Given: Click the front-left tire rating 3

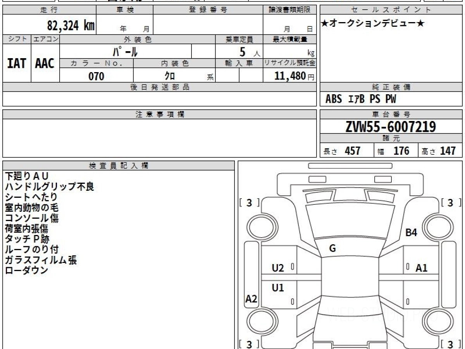Looking at the screenshot, I should coord(249,202).
